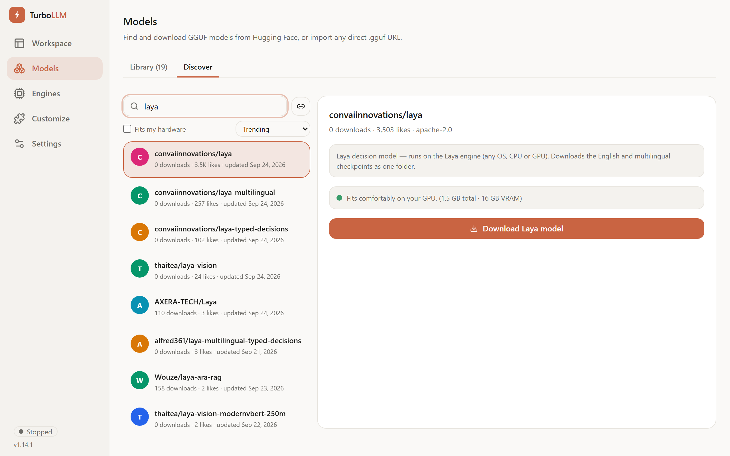The height and width of the screenshot is (456, 730).
Task: Click the TurboLLM lightning logo icon
Action: (x=17, y=15)
